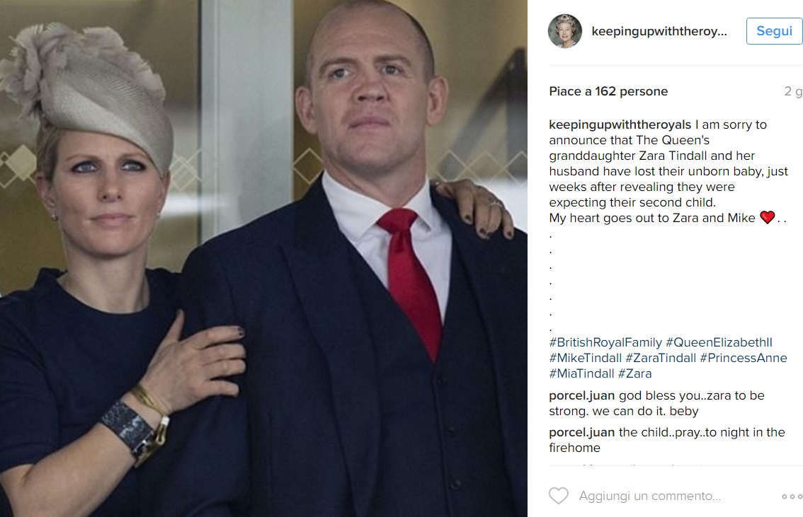803x517 pixels.
Task: View who liked: Piace a 162 persone
Action: point(608,91)
